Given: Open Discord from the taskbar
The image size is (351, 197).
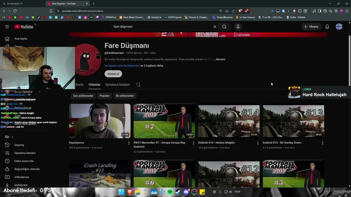Looking at the screenshot, I should (186, 192).
